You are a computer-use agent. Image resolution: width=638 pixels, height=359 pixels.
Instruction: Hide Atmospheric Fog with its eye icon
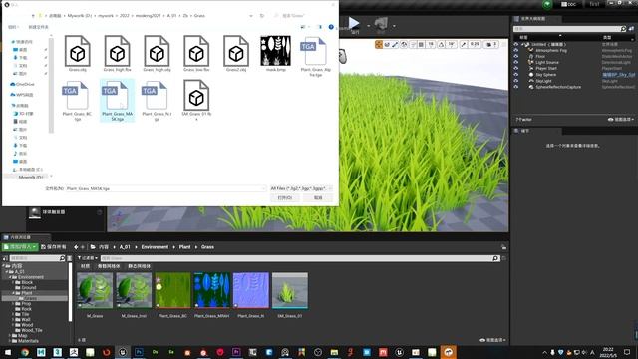(x=516, y=50)
